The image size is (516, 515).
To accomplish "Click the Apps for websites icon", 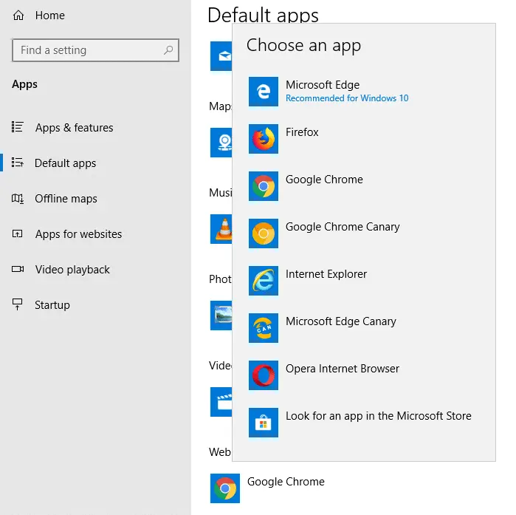I will 18,233.
